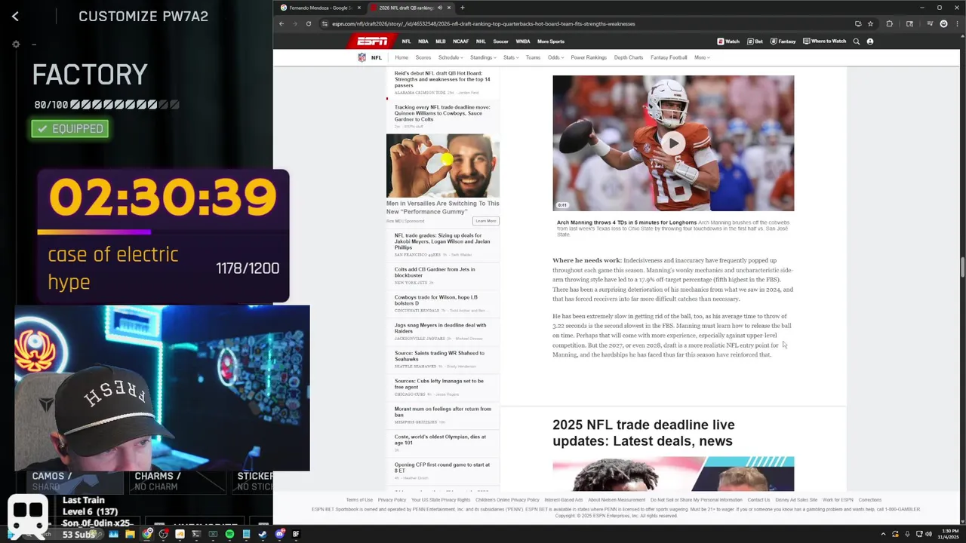Click the game settings gear icon
This screenshot has height=543, width=966.
(16, 44)
